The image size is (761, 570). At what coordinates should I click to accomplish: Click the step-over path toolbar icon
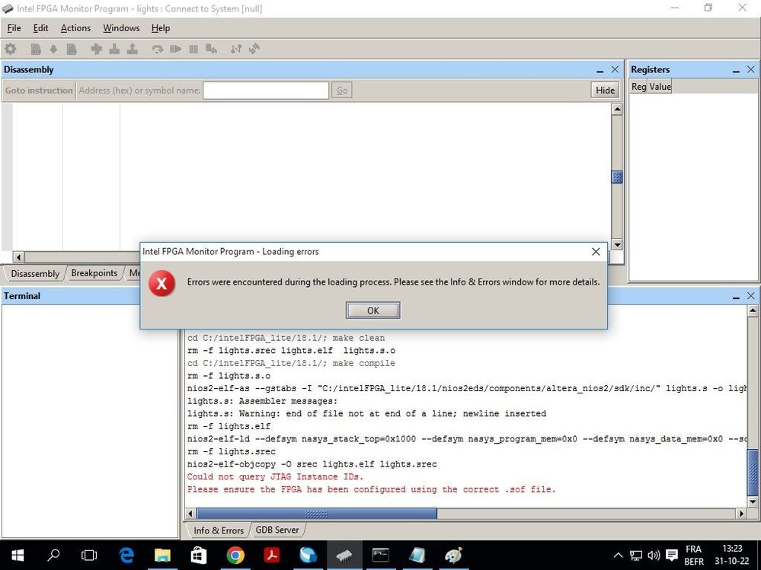point(236,49)
